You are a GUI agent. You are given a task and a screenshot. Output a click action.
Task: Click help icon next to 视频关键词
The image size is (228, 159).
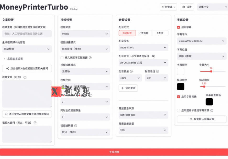pos(35,123)
